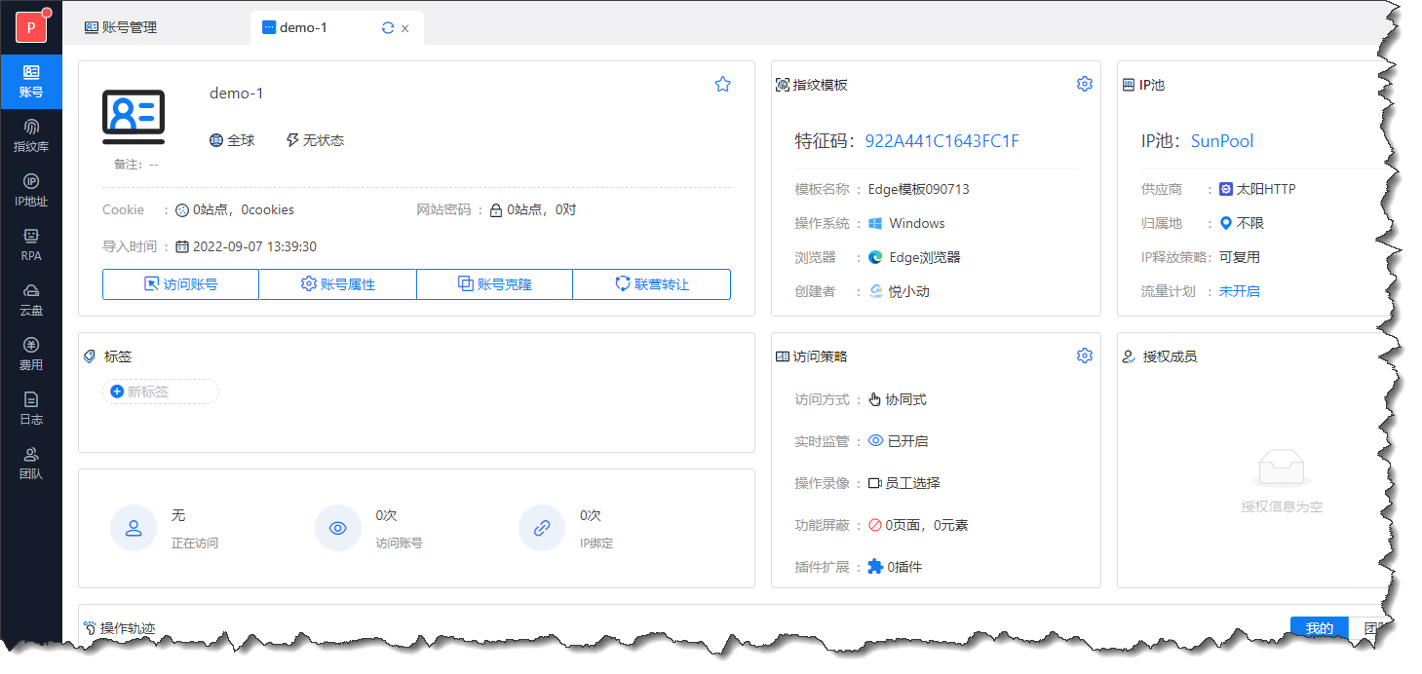Click the Windows logo icon
Viewport: 1422px width, 674px height.
tap(875, 223)
